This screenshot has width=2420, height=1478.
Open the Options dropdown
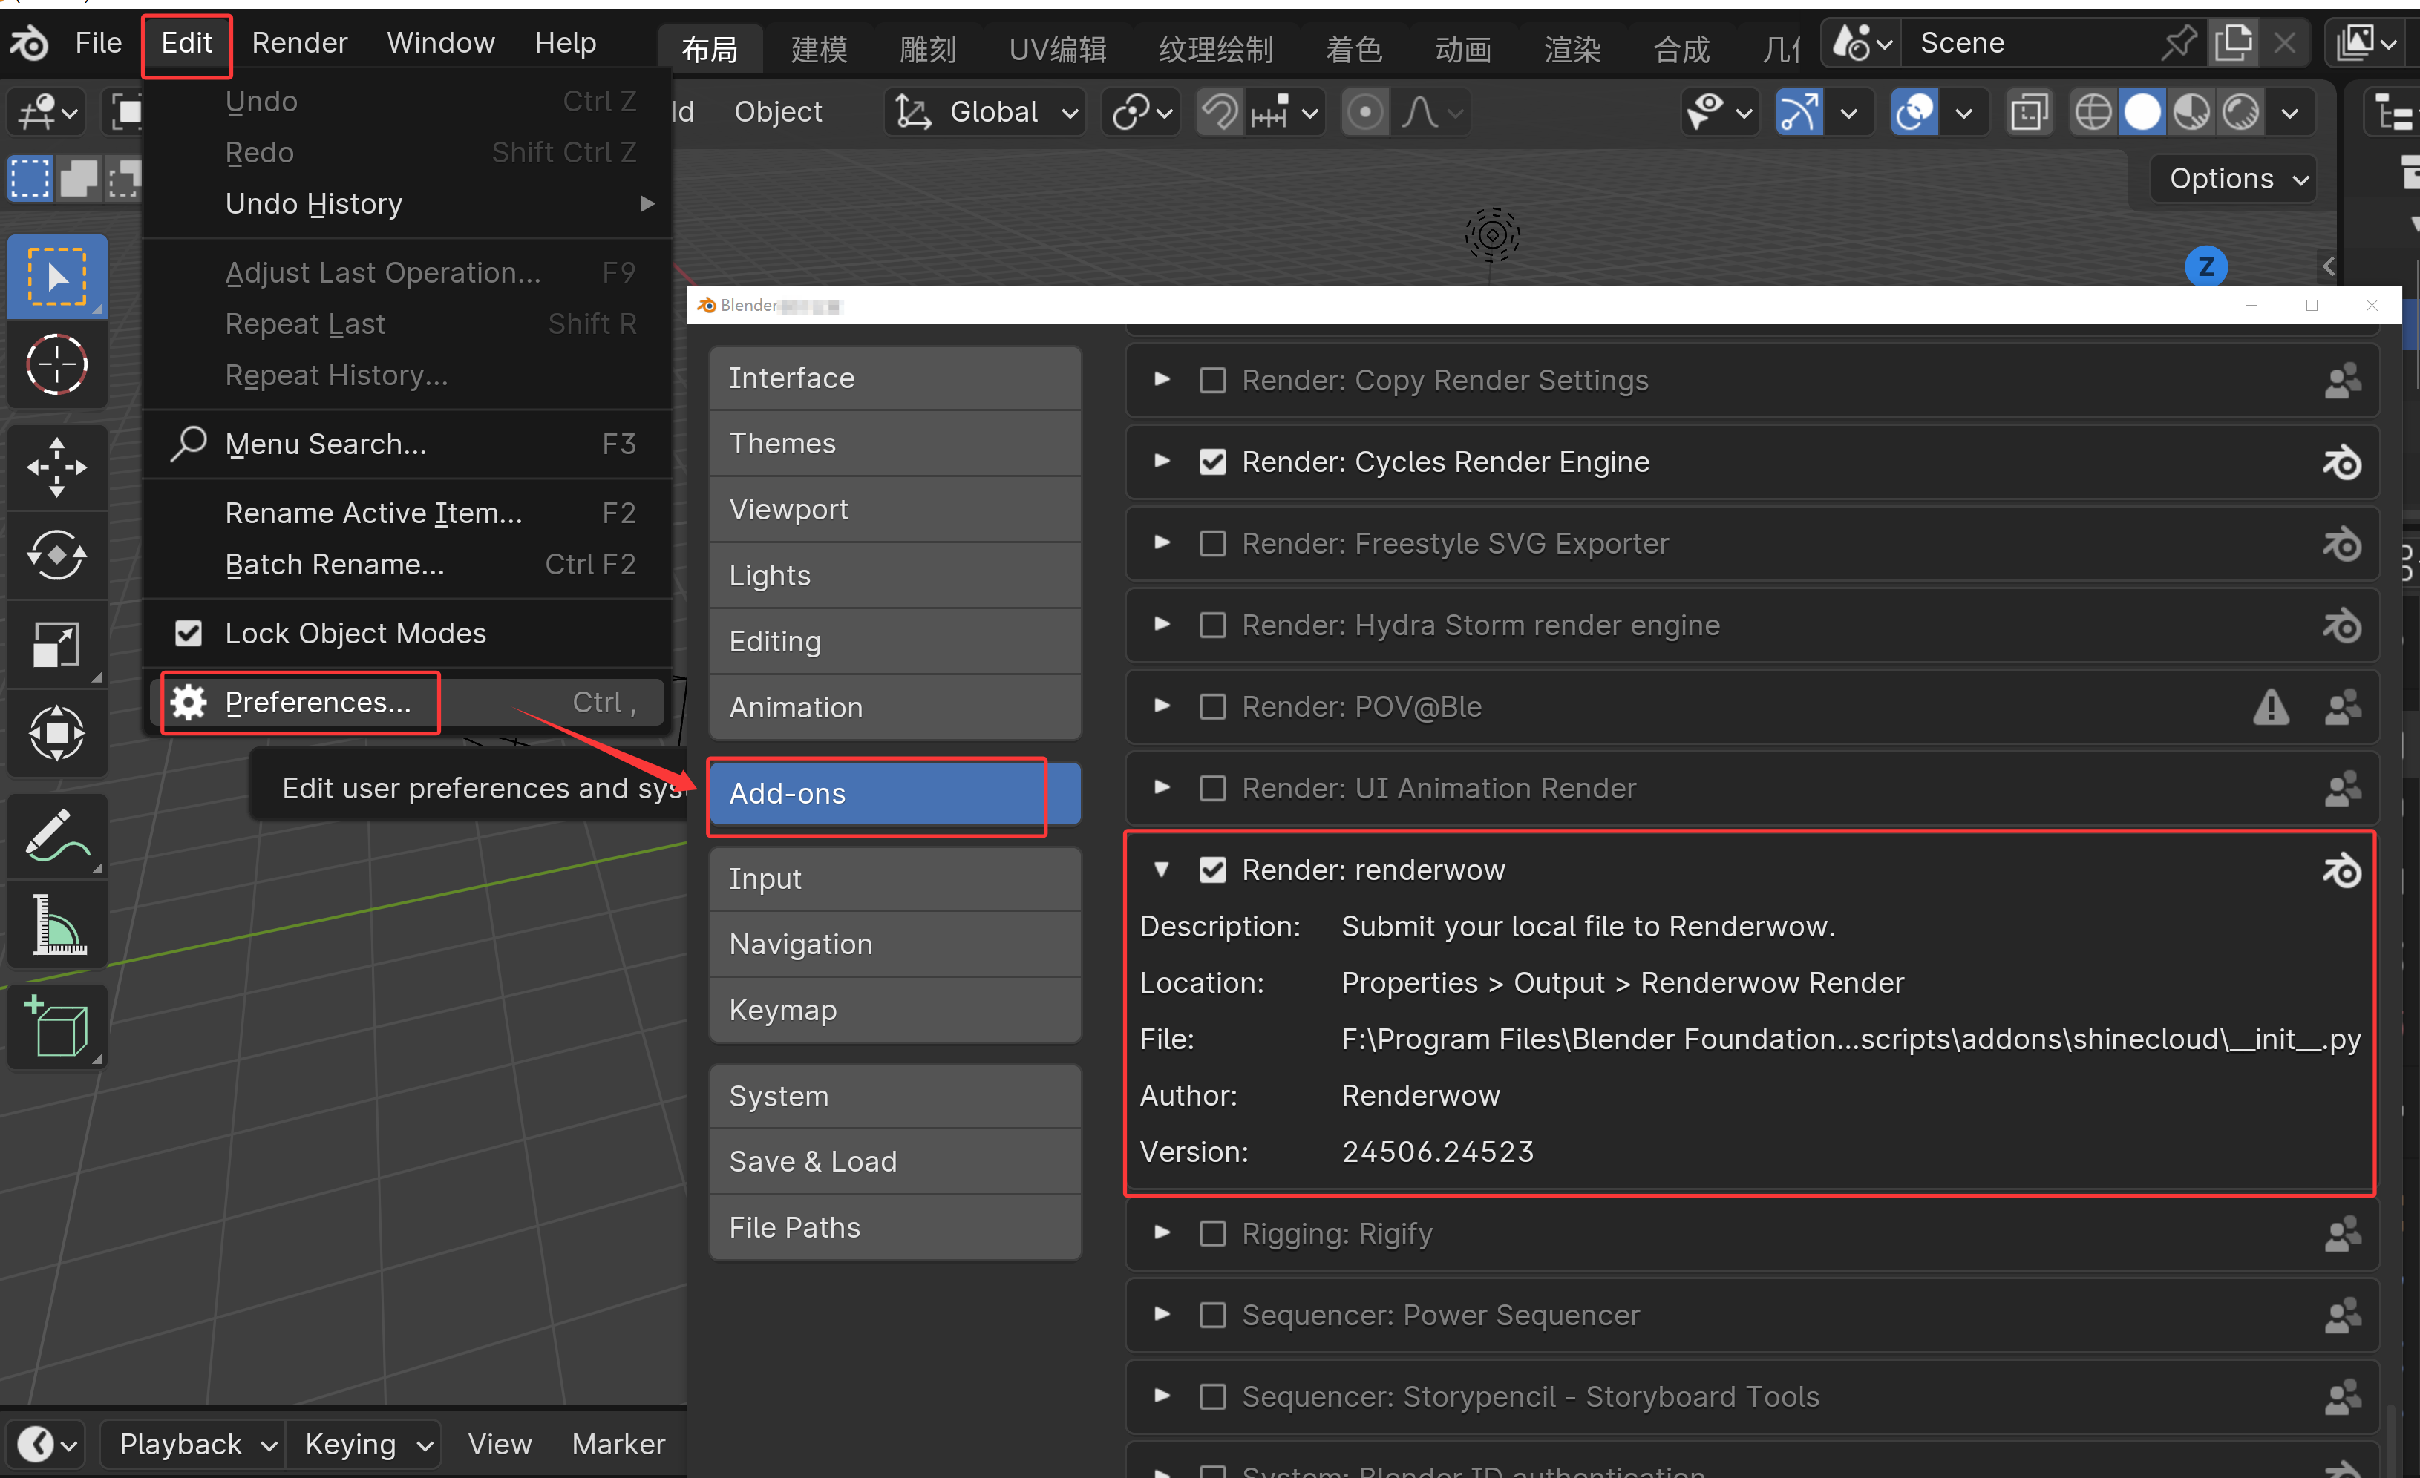point(2234,179)
